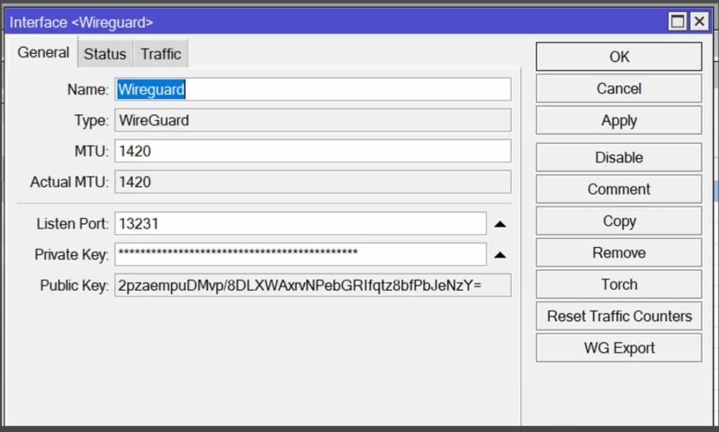Open the Status tab

pos(105,53)
